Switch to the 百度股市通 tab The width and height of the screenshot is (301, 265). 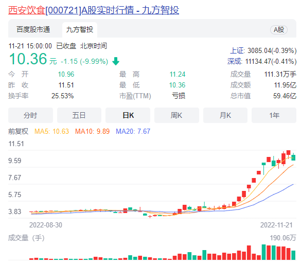tap(33, 29)
